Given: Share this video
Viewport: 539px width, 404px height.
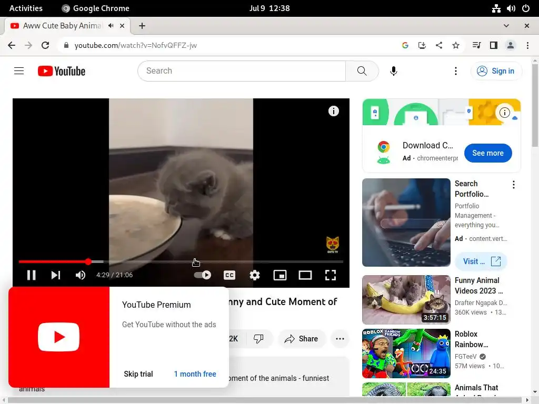Looking at the screenshot, I should [x=301, y=339].
